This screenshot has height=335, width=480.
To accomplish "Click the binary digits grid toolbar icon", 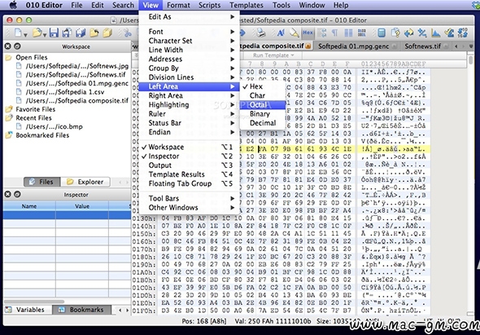I will pos(362,33).
